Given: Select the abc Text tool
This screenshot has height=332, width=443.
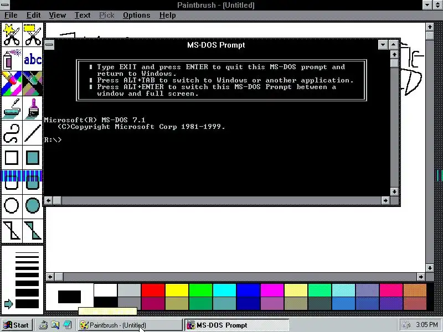Looking at the screenshot, I should [33, 59].
